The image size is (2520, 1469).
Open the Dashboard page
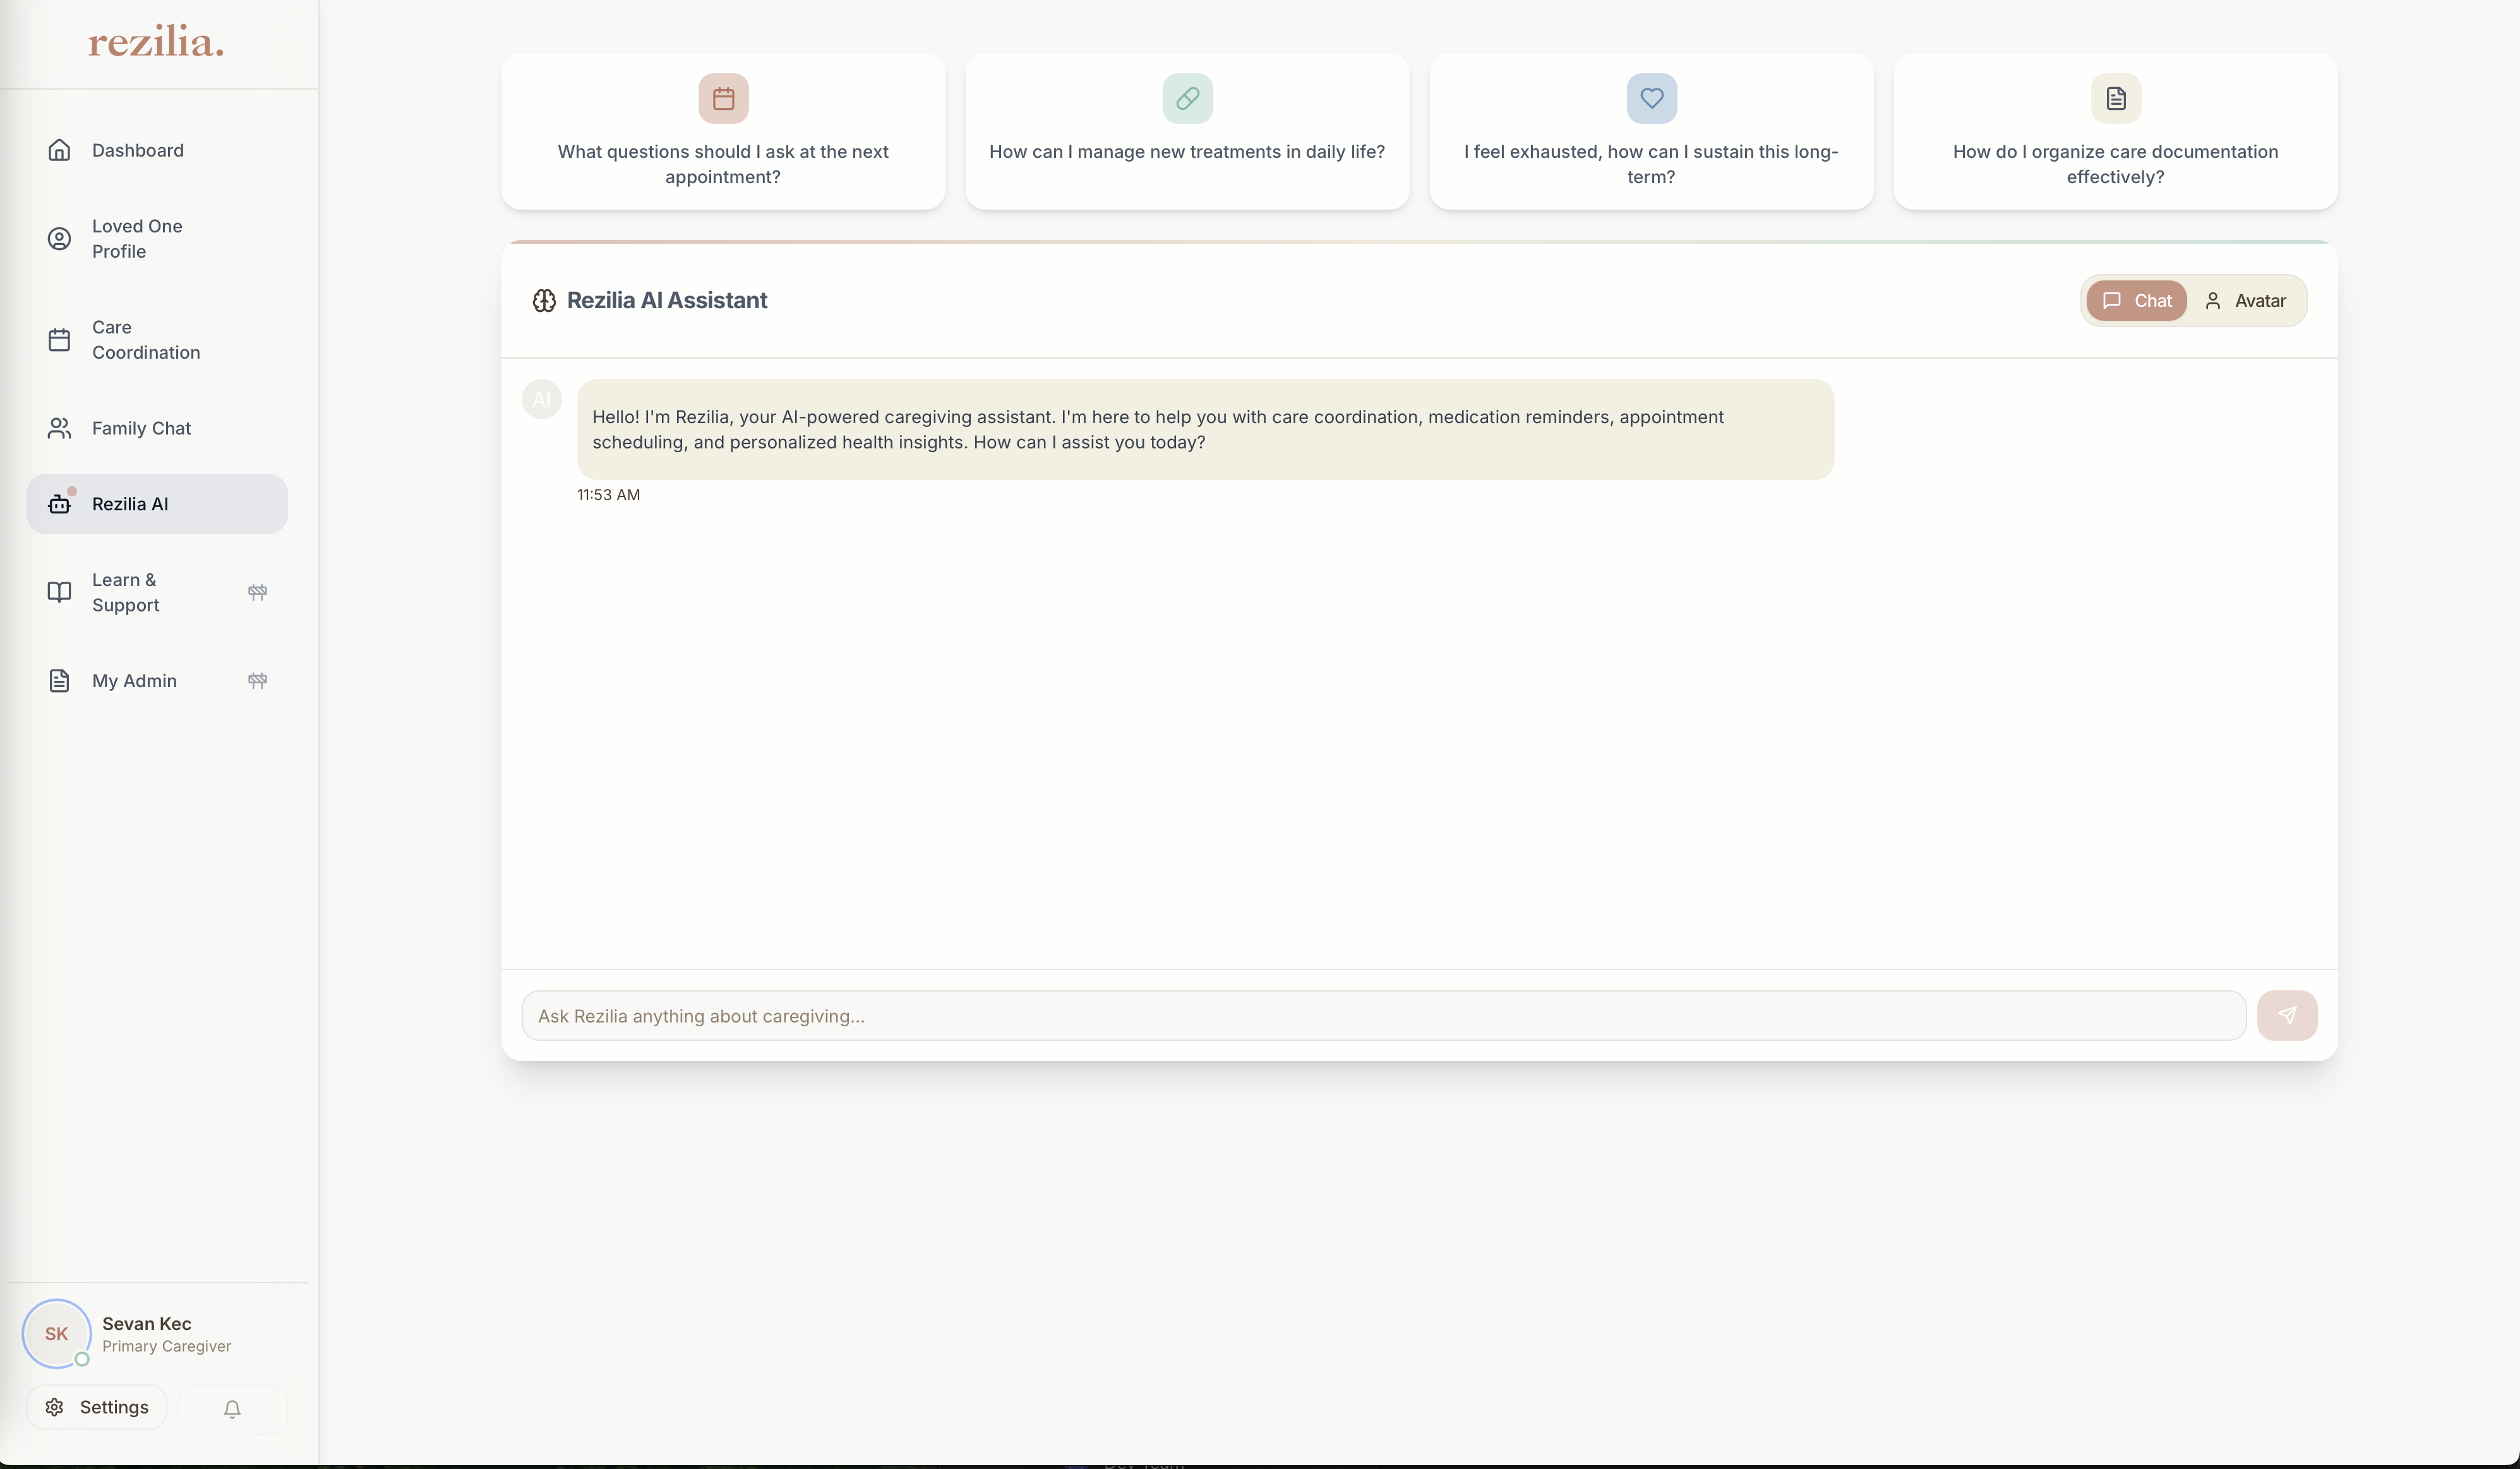coord(137,150)
